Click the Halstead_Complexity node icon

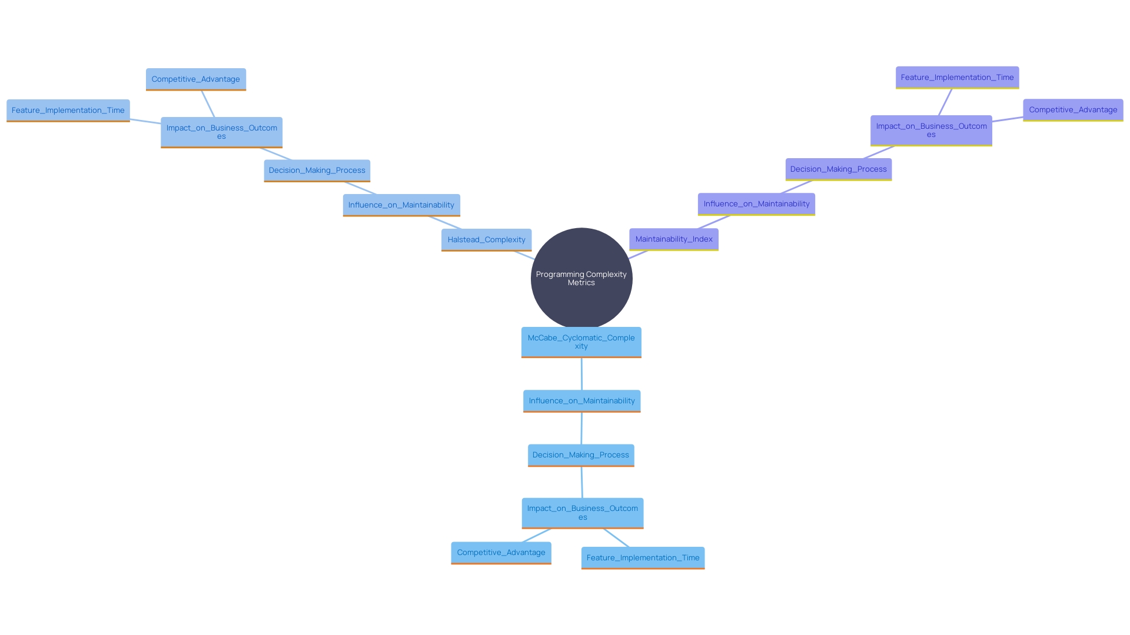click(486, 239)
